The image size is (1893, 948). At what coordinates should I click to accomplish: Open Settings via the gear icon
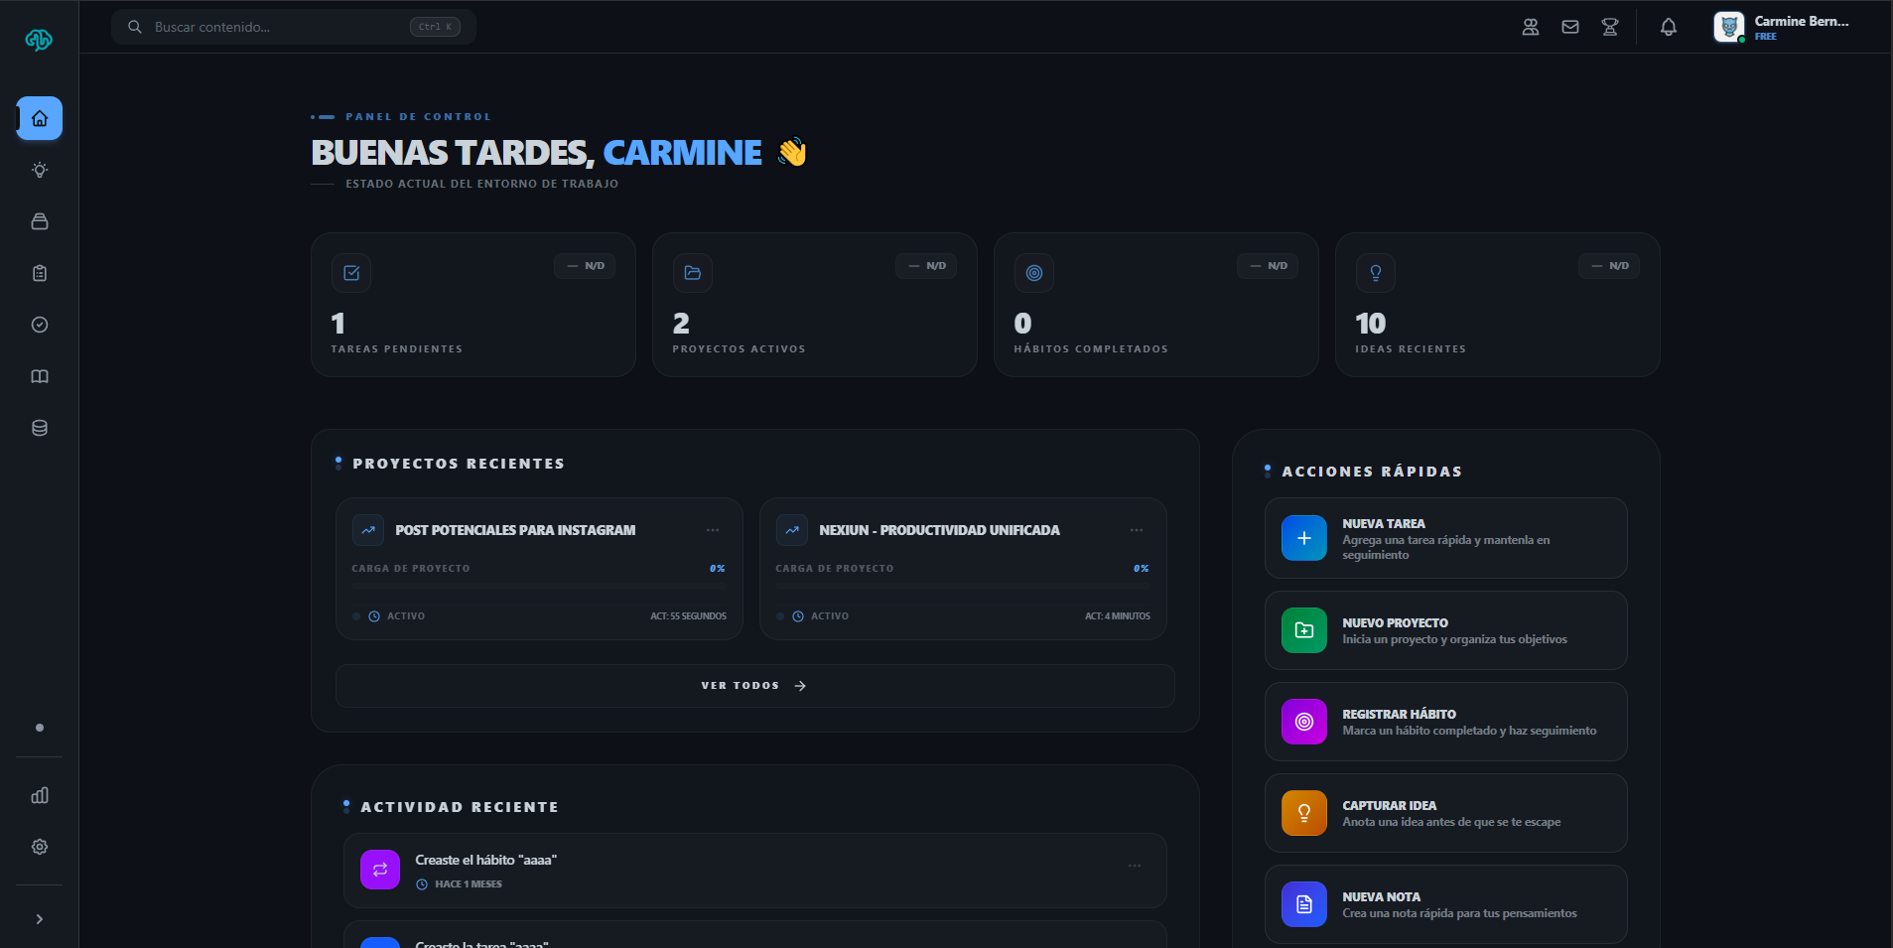(39, 847)
